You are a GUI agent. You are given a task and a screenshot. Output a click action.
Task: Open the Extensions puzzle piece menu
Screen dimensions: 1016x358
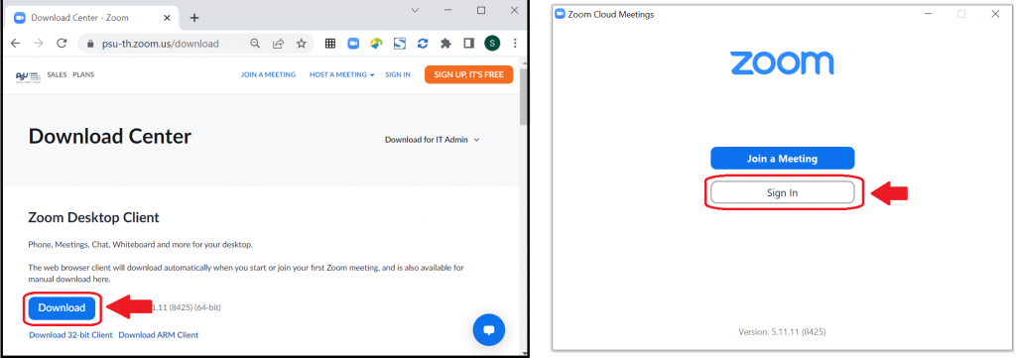coord(445,44)
